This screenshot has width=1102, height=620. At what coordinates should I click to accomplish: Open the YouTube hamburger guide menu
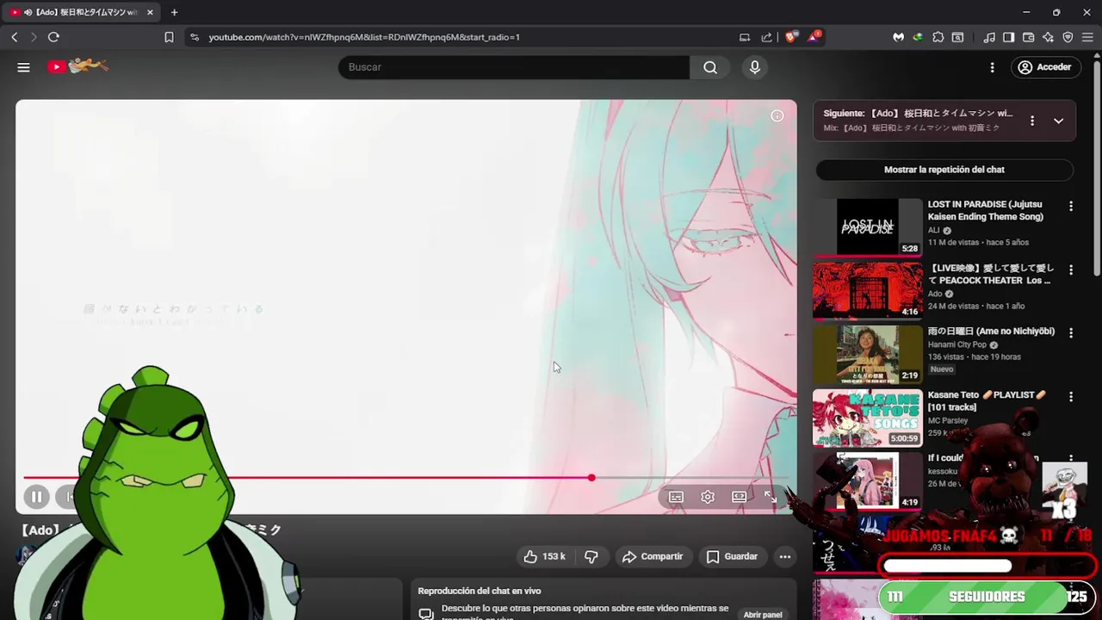(x=23, y=67)
